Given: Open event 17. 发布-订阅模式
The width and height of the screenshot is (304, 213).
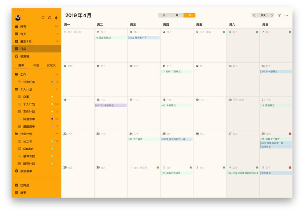Looking at the screenshot, I should coord(177,72).
